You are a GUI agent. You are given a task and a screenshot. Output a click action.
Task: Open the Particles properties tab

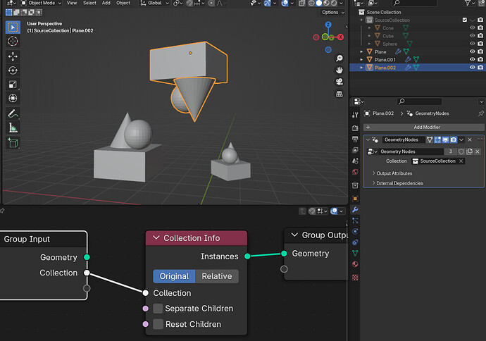pyautogui.click(x=355, y=221)
